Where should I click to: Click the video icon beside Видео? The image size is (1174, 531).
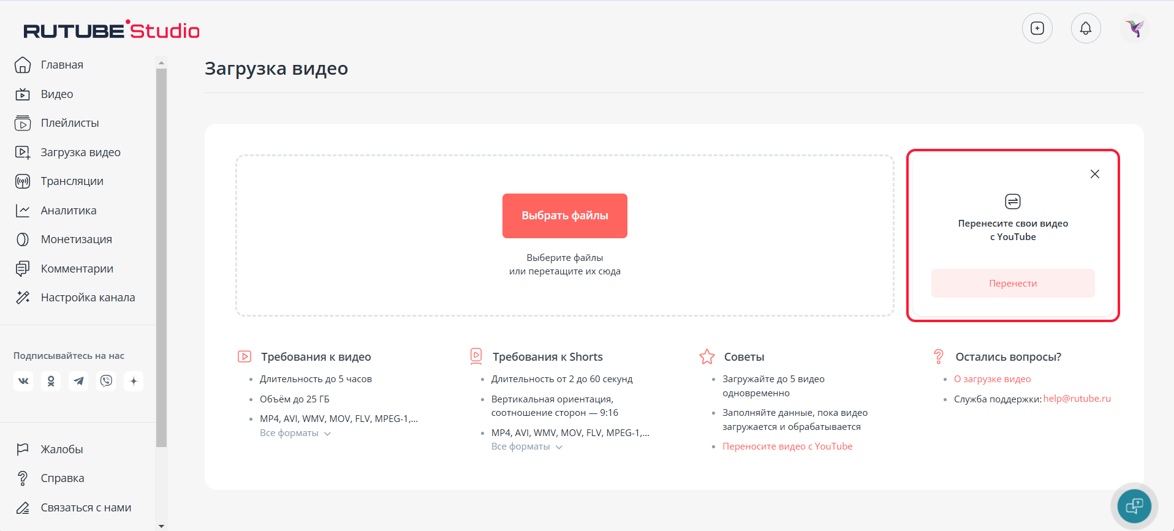[x=23, y=94]
